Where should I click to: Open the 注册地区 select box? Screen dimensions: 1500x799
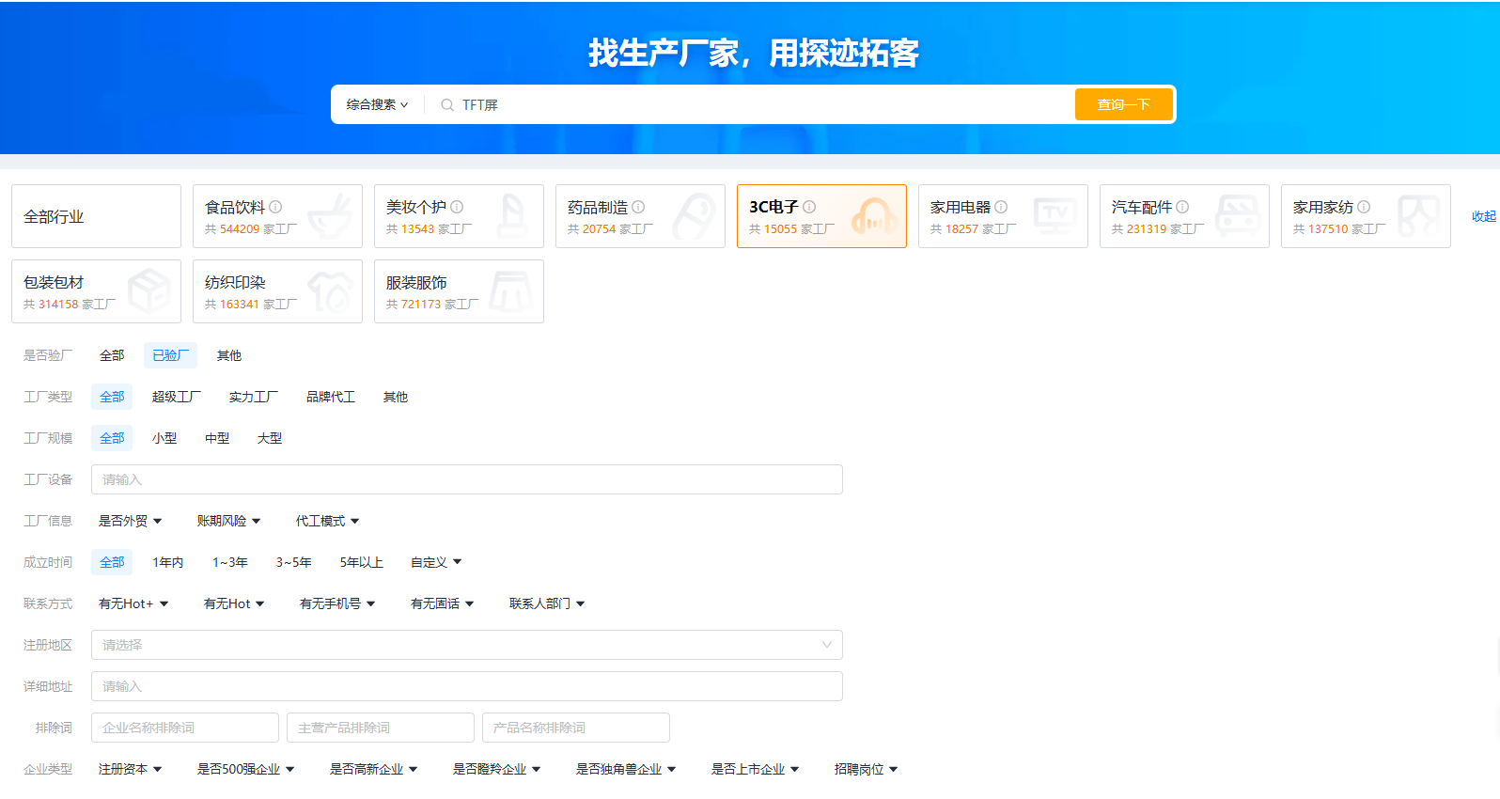[466, 645]
